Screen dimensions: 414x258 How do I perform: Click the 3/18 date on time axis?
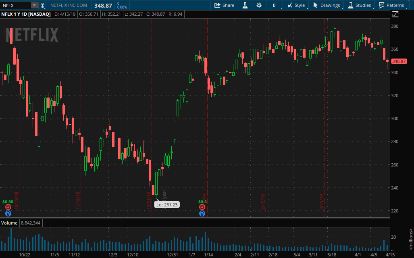point(332,255)
